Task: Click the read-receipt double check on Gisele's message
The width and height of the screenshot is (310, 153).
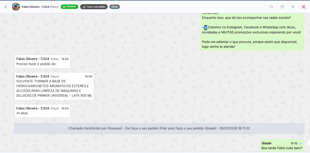Action: click(x=300, y=143)
